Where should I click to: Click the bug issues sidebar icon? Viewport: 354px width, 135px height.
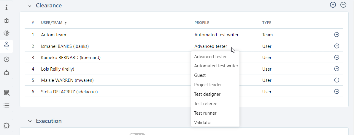tap(7, 20)
